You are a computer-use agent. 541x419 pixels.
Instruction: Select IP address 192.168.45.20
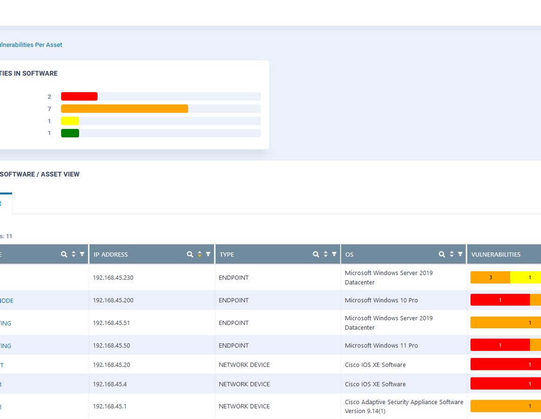click(111, 365)
